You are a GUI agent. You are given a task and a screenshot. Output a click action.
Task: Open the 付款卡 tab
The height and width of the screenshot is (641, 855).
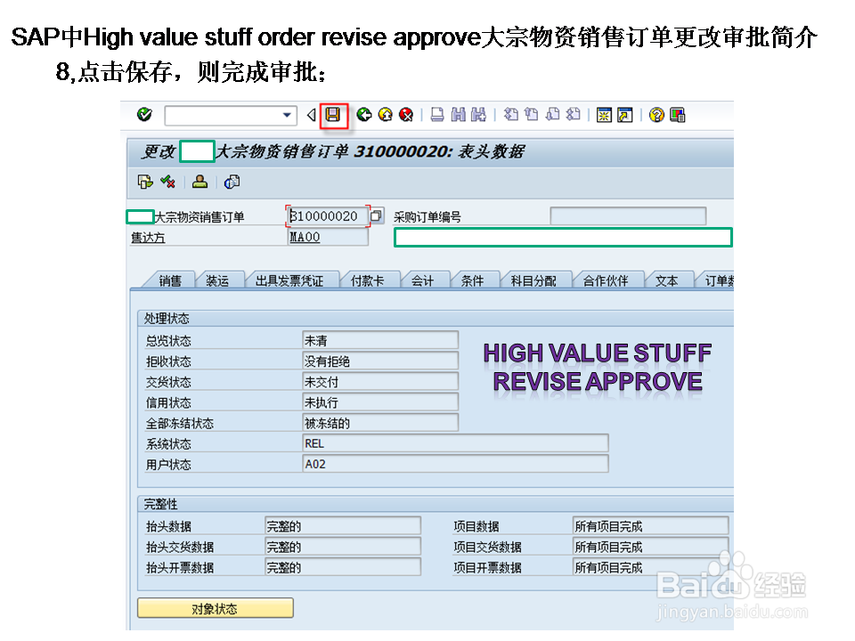click(x=368, y=280)
